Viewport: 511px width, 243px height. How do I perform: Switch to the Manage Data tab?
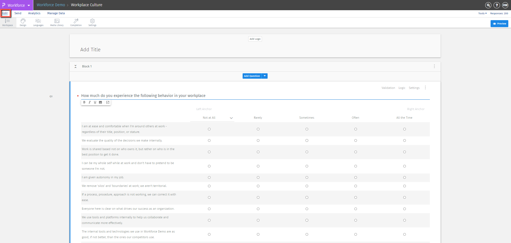click(x=56, y=13)
